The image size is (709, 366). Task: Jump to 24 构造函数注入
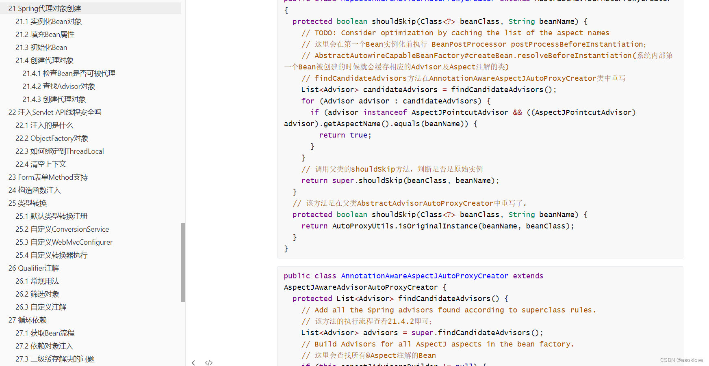tap(35, 190)
